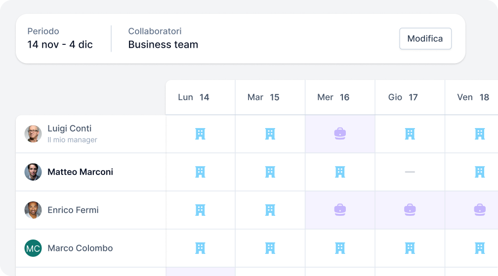Open Matteo Marconi's avatar photo
498x276 pixels.
[x=33, y=172]
